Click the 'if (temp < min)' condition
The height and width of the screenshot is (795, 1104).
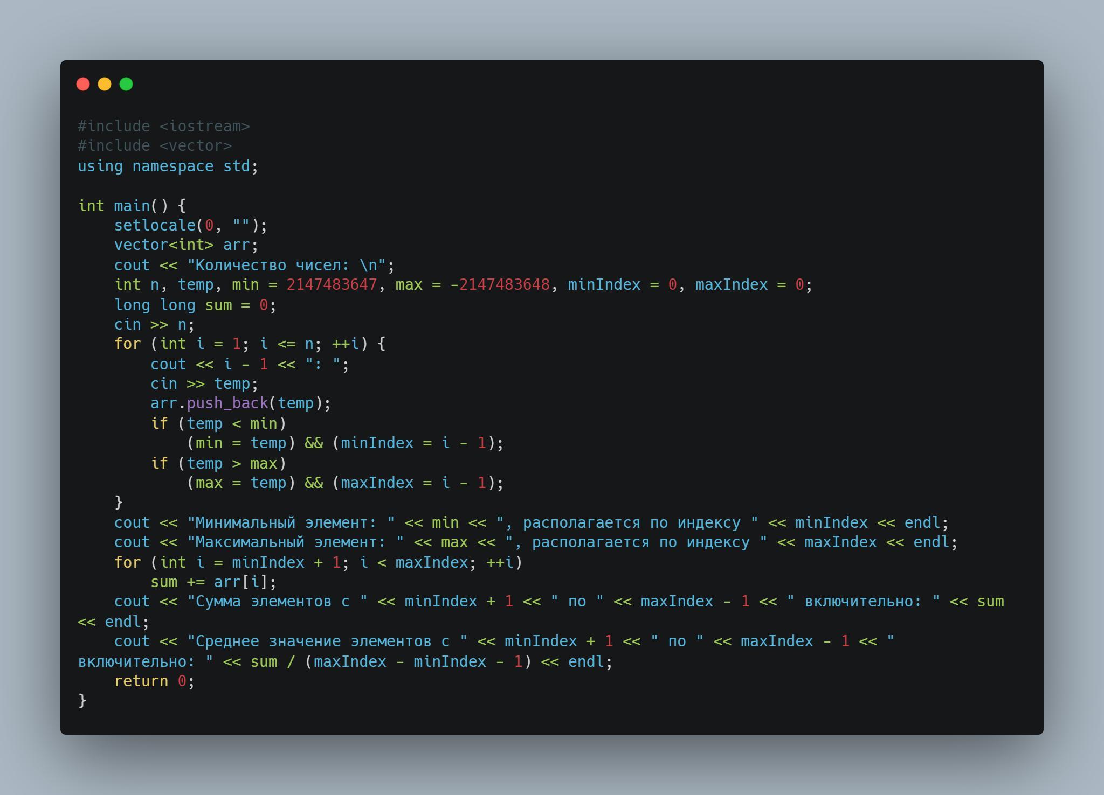(x=218, y=423)
